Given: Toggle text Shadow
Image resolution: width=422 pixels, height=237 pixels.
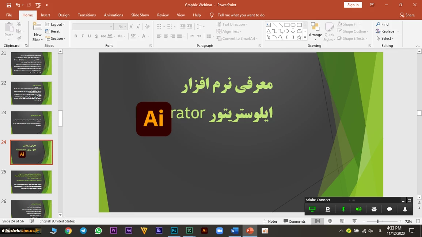Looking at the screenshot, I should [96, 36].
